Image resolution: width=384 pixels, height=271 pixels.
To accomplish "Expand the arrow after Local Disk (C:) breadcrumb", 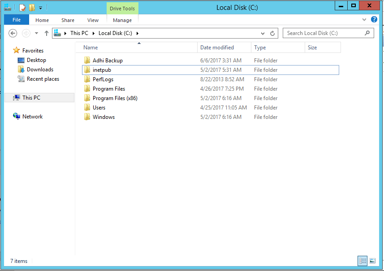I will click(x=138, y=33).
